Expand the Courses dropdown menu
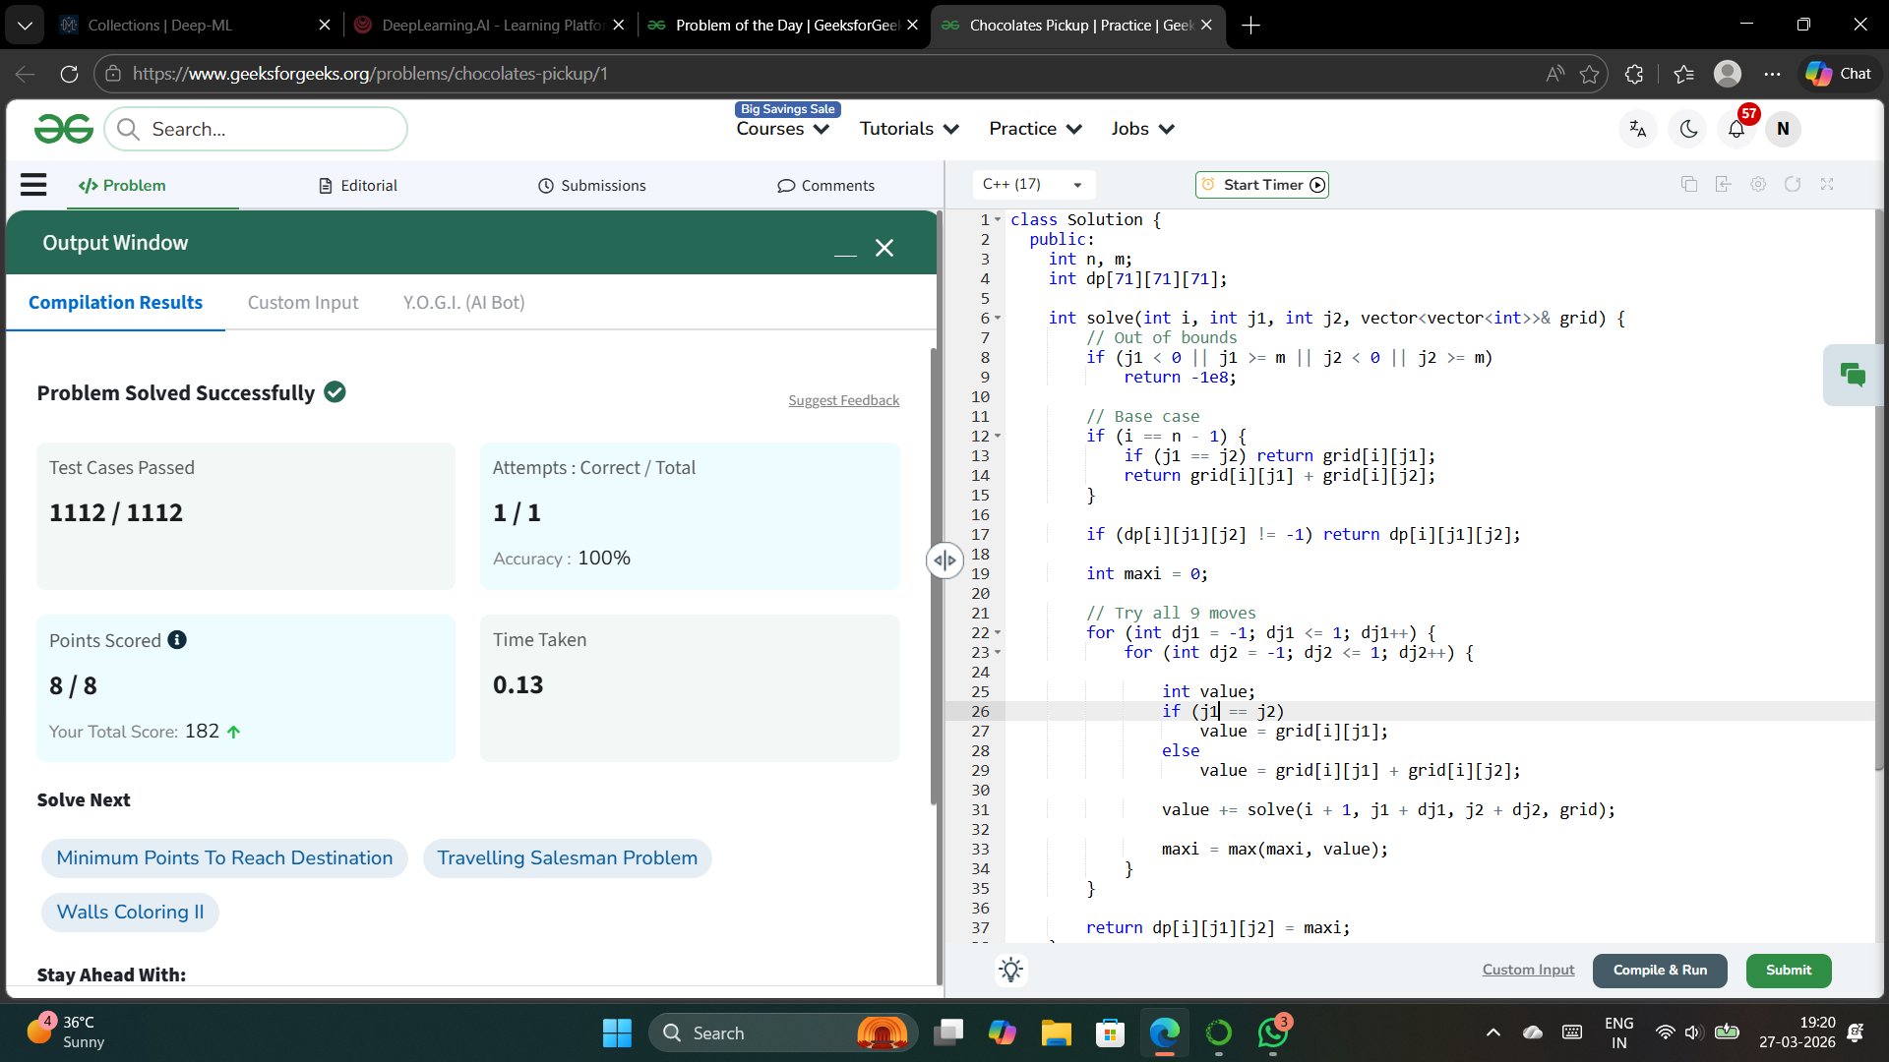The width and height of the screenshot is (1889, 1062). [783, 130]
